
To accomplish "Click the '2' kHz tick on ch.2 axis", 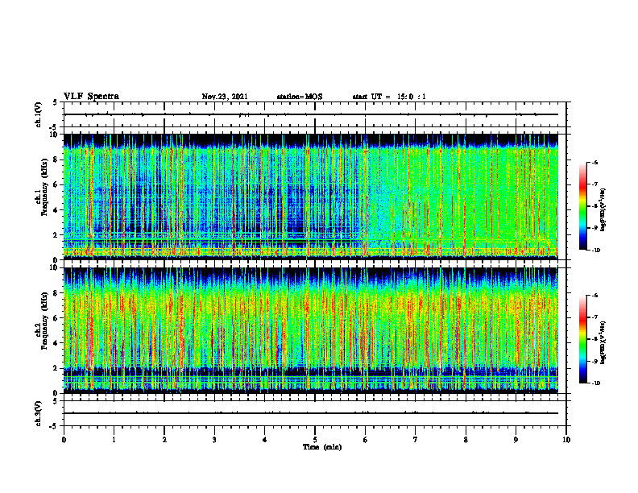I will [x=56, y=368].
